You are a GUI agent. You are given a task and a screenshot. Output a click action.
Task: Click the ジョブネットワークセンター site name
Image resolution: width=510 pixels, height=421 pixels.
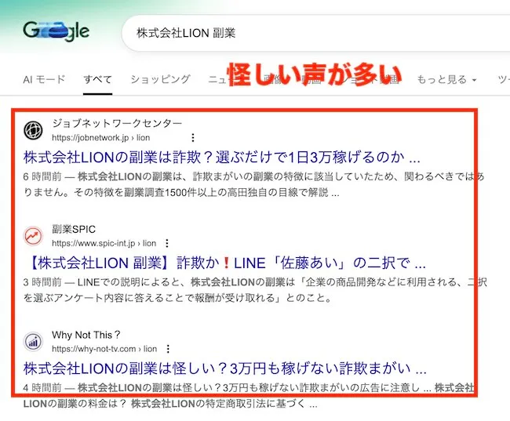pos(117,124)
